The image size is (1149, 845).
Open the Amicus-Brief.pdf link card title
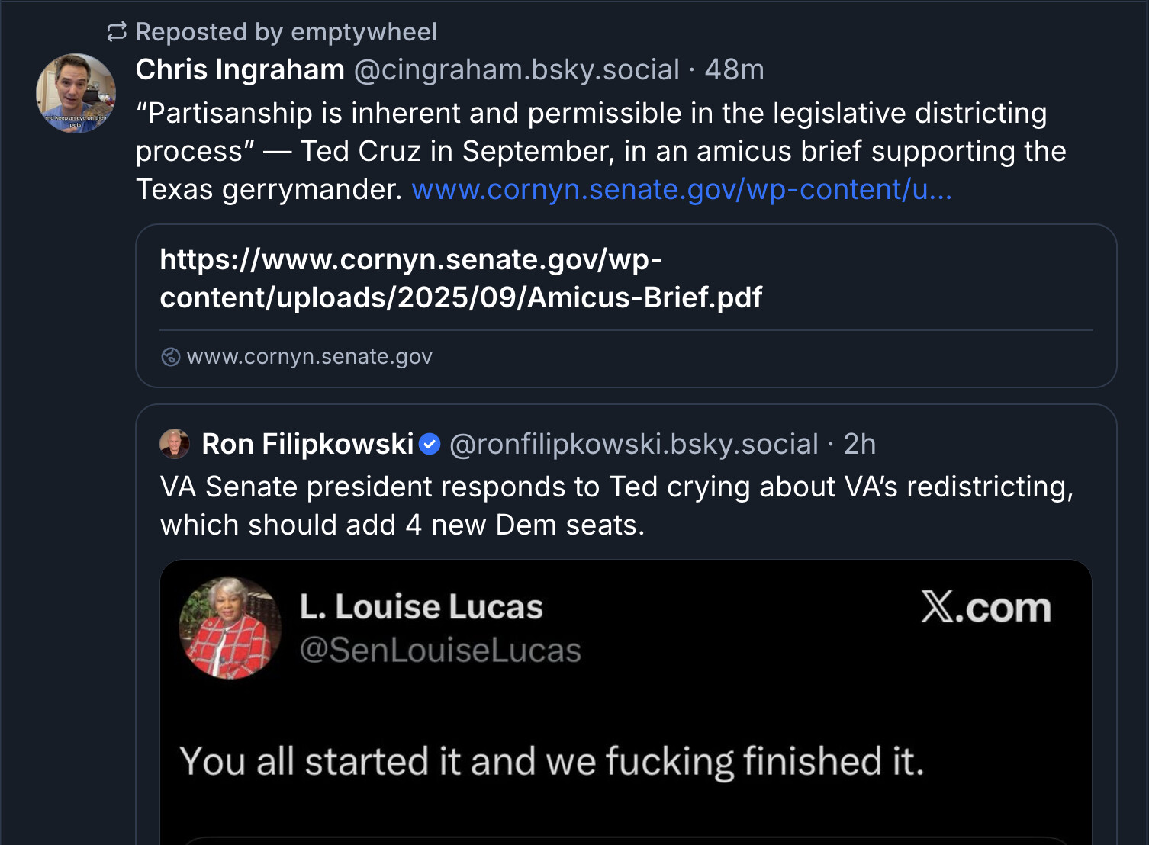[461, 278]
